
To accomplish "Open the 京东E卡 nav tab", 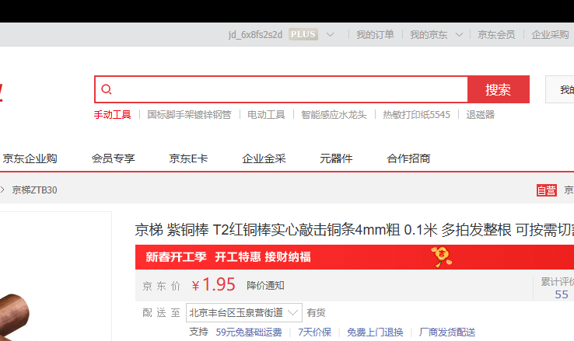I will [x=188, y=158].
